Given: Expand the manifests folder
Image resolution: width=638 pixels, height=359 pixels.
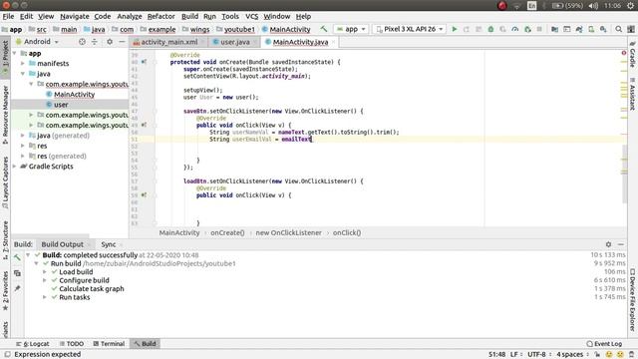Looking at the screenshot, I should pyautogui.click(x=23, y=64).
